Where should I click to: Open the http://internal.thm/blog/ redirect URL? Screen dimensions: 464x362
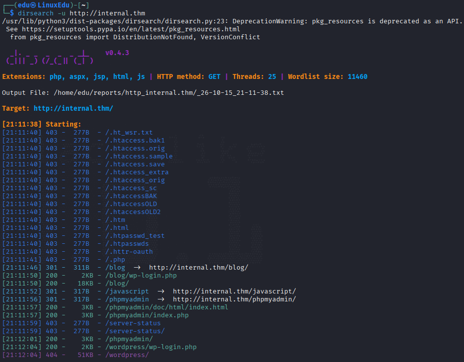click(x=199, y=268)
